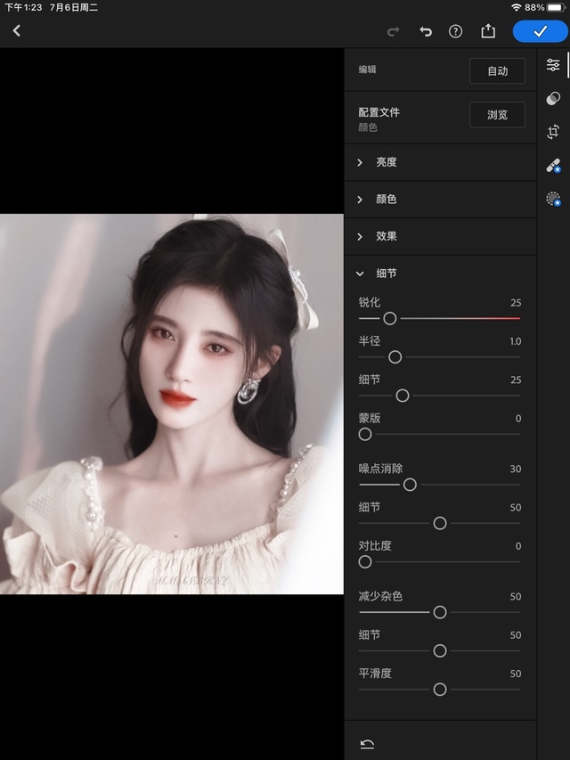Confirm edits with the blue checkmark

(540, 31)
